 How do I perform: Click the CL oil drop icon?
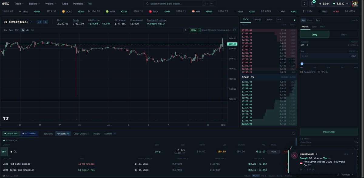tap(11, 151)
